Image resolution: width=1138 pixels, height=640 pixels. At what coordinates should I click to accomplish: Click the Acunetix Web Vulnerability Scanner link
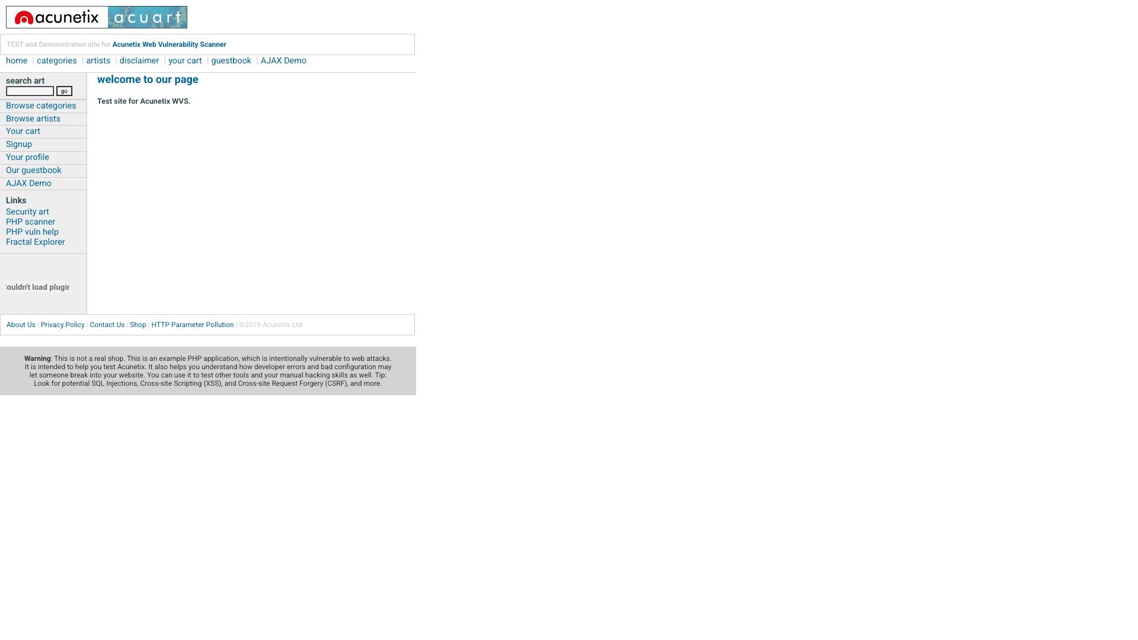click(170, 45)
